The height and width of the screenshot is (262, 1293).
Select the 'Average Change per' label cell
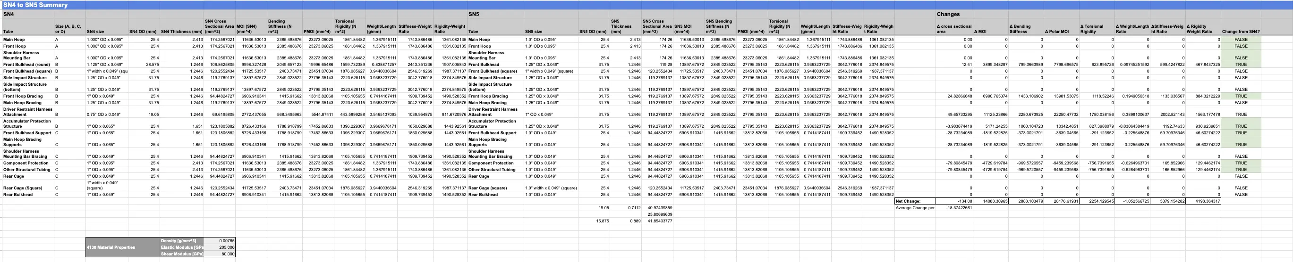click(x=915, y=208)
